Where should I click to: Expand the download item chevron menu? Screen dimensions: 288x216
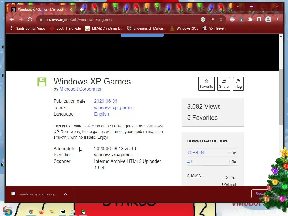66,194
